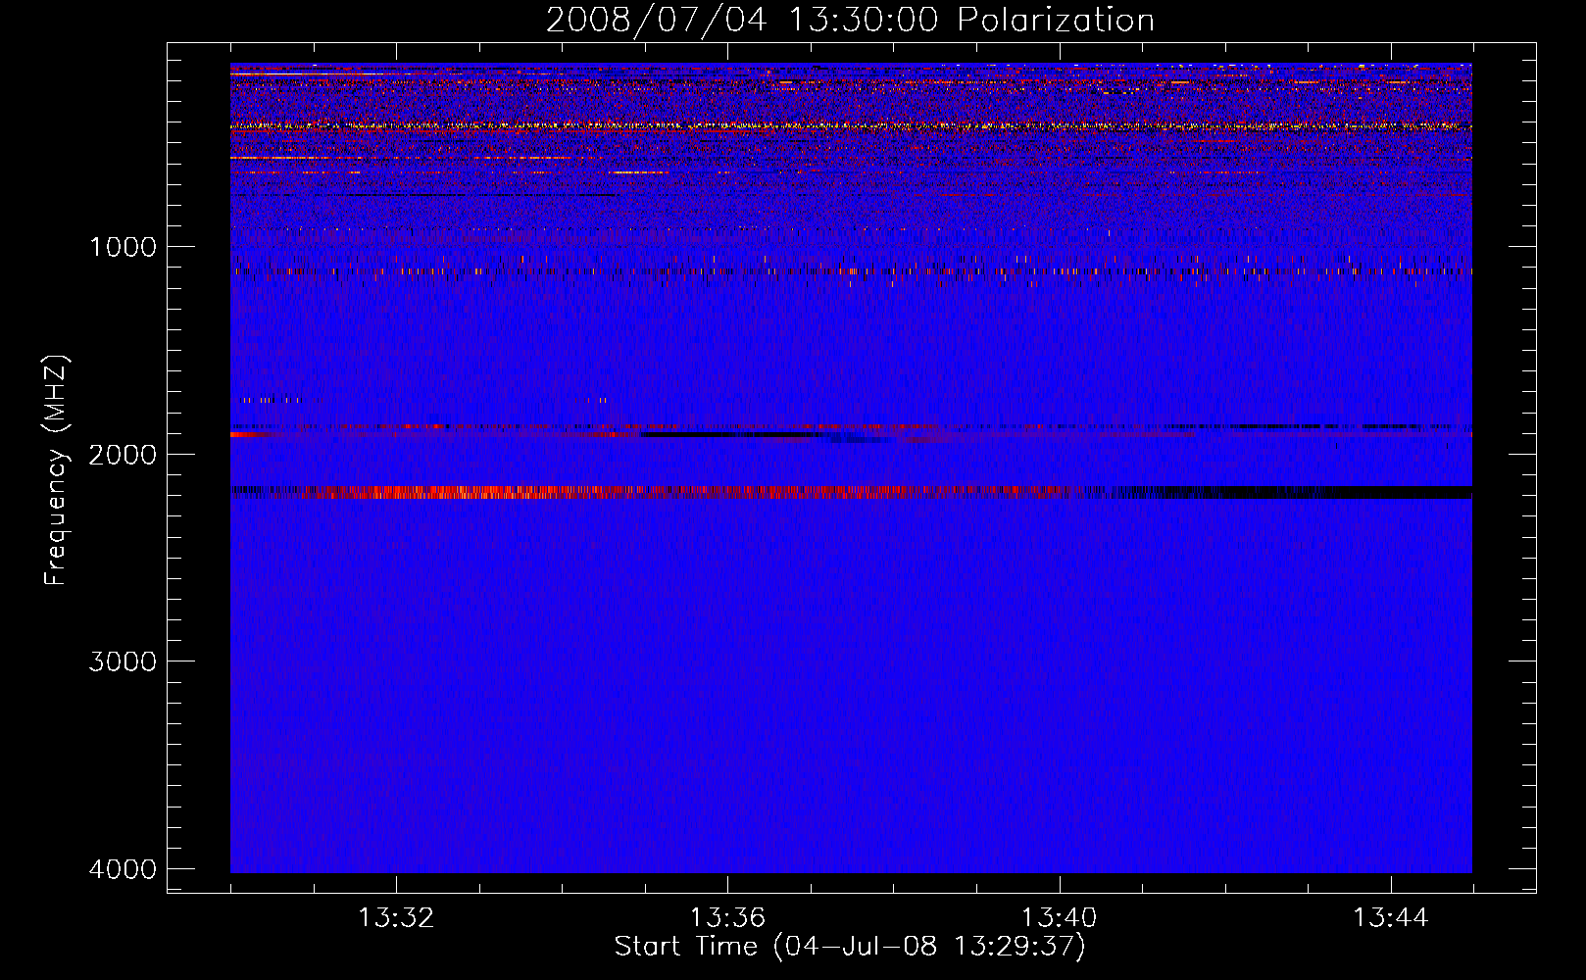Click the plot title '2008/07/04 13:30:00 Polarization'

pyautogui.click(x=850, y=20)
